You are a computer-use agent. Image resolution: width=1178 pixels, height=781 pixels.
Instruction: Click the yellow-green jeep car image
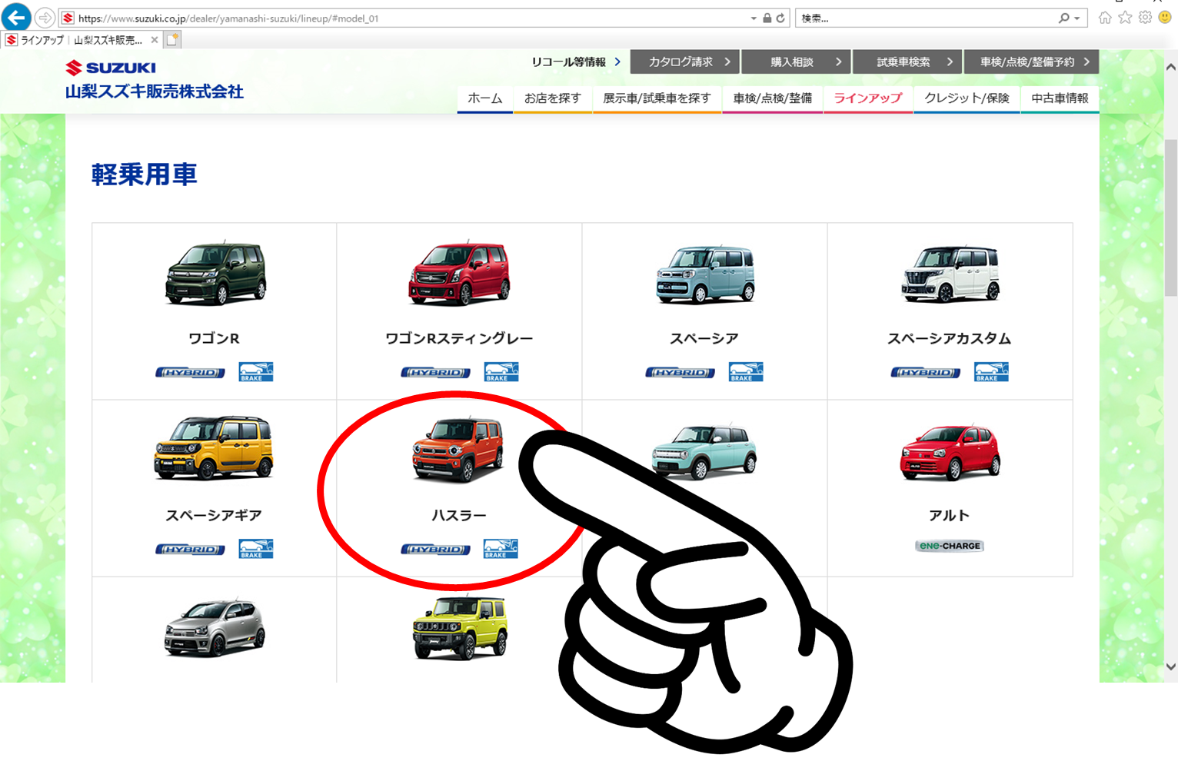tap(460, 627)
